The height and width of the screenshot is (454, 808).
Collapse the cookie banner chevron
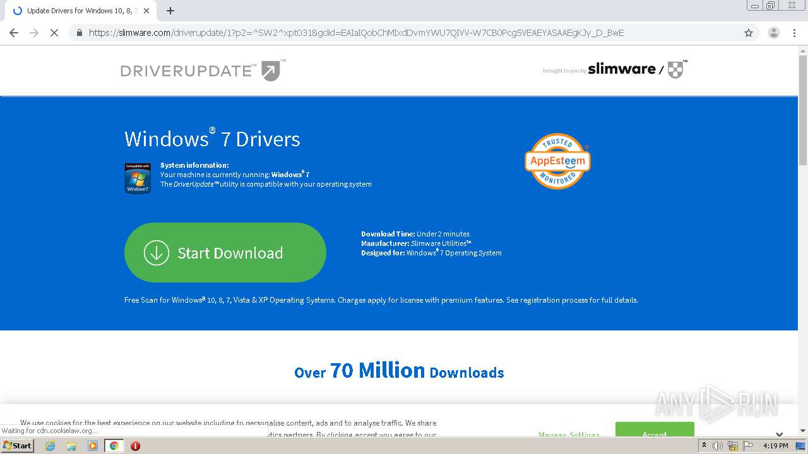[780, 434]
